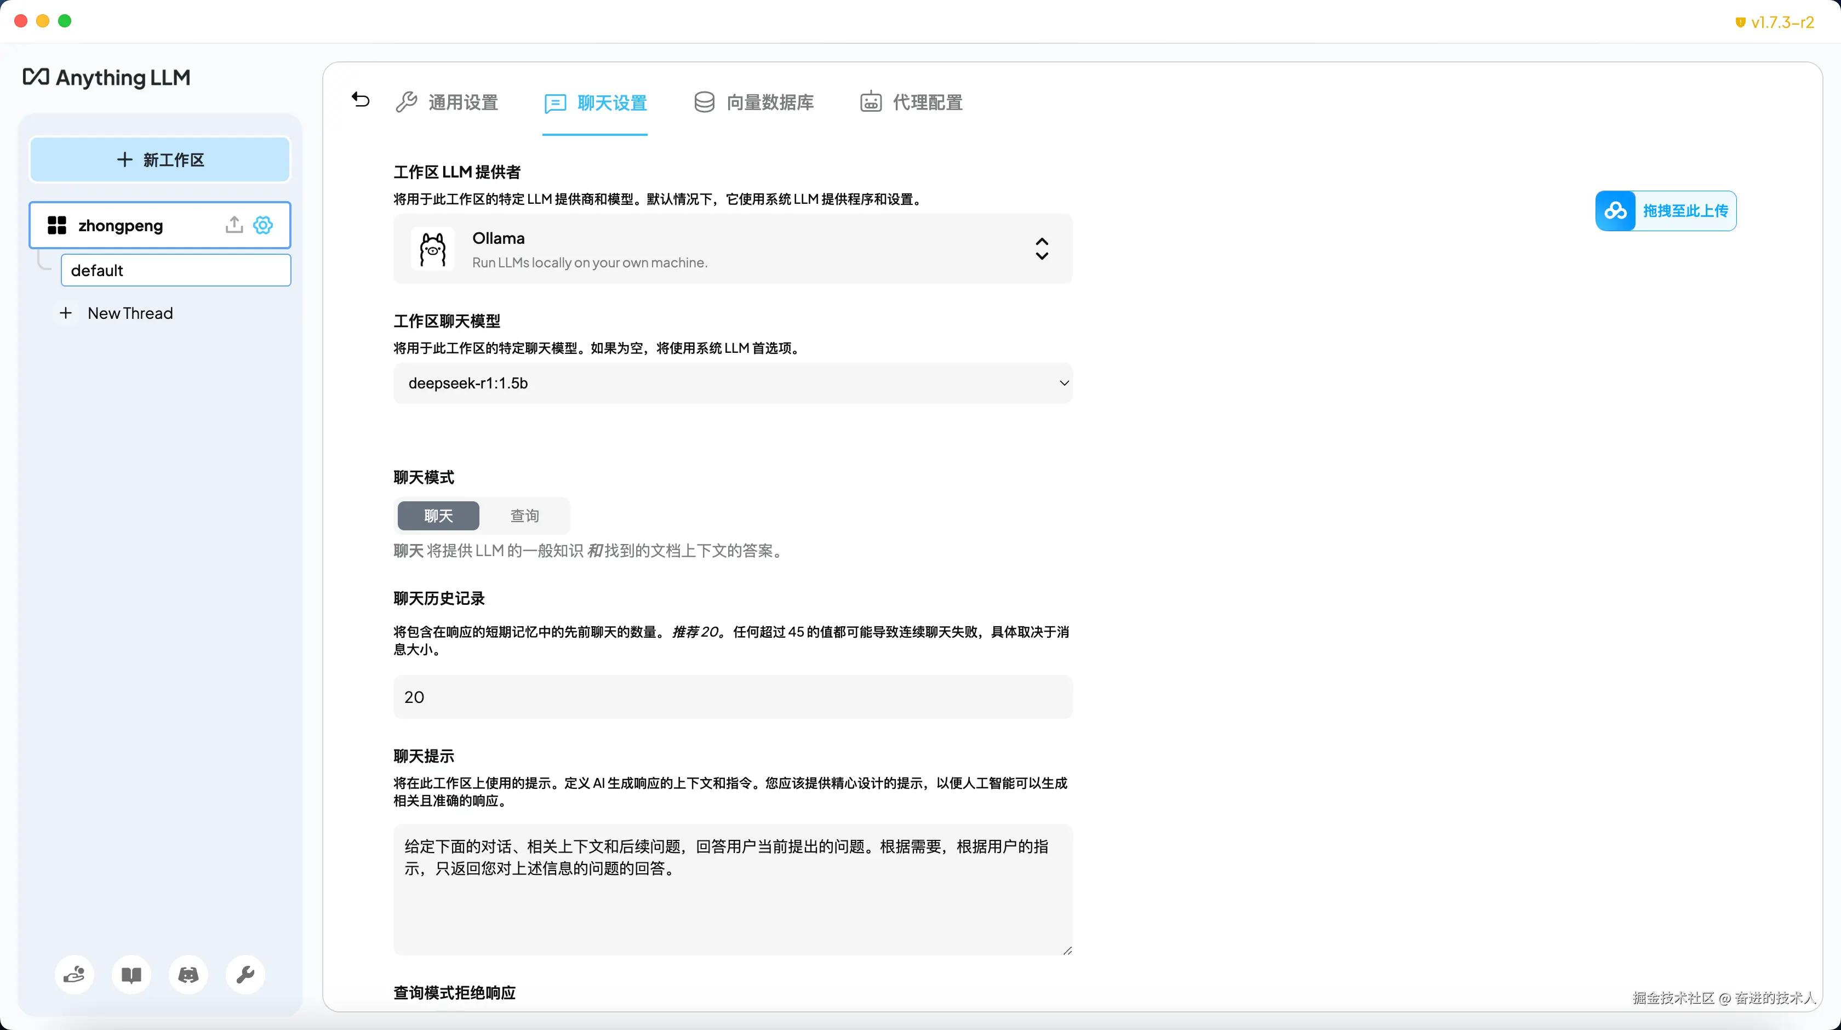The image size is (1841, 1030).
Task: Click the AnythingLLM logo
Action: (107, 77)
